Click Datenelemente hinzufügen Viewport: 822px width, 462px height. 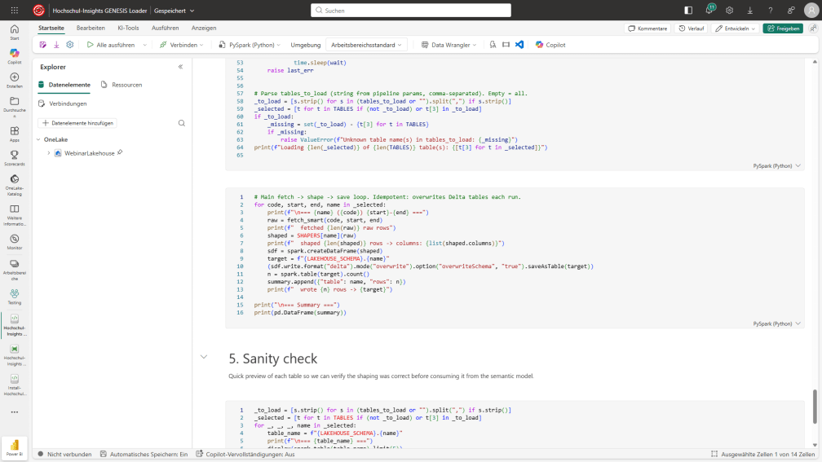point(77,123)
